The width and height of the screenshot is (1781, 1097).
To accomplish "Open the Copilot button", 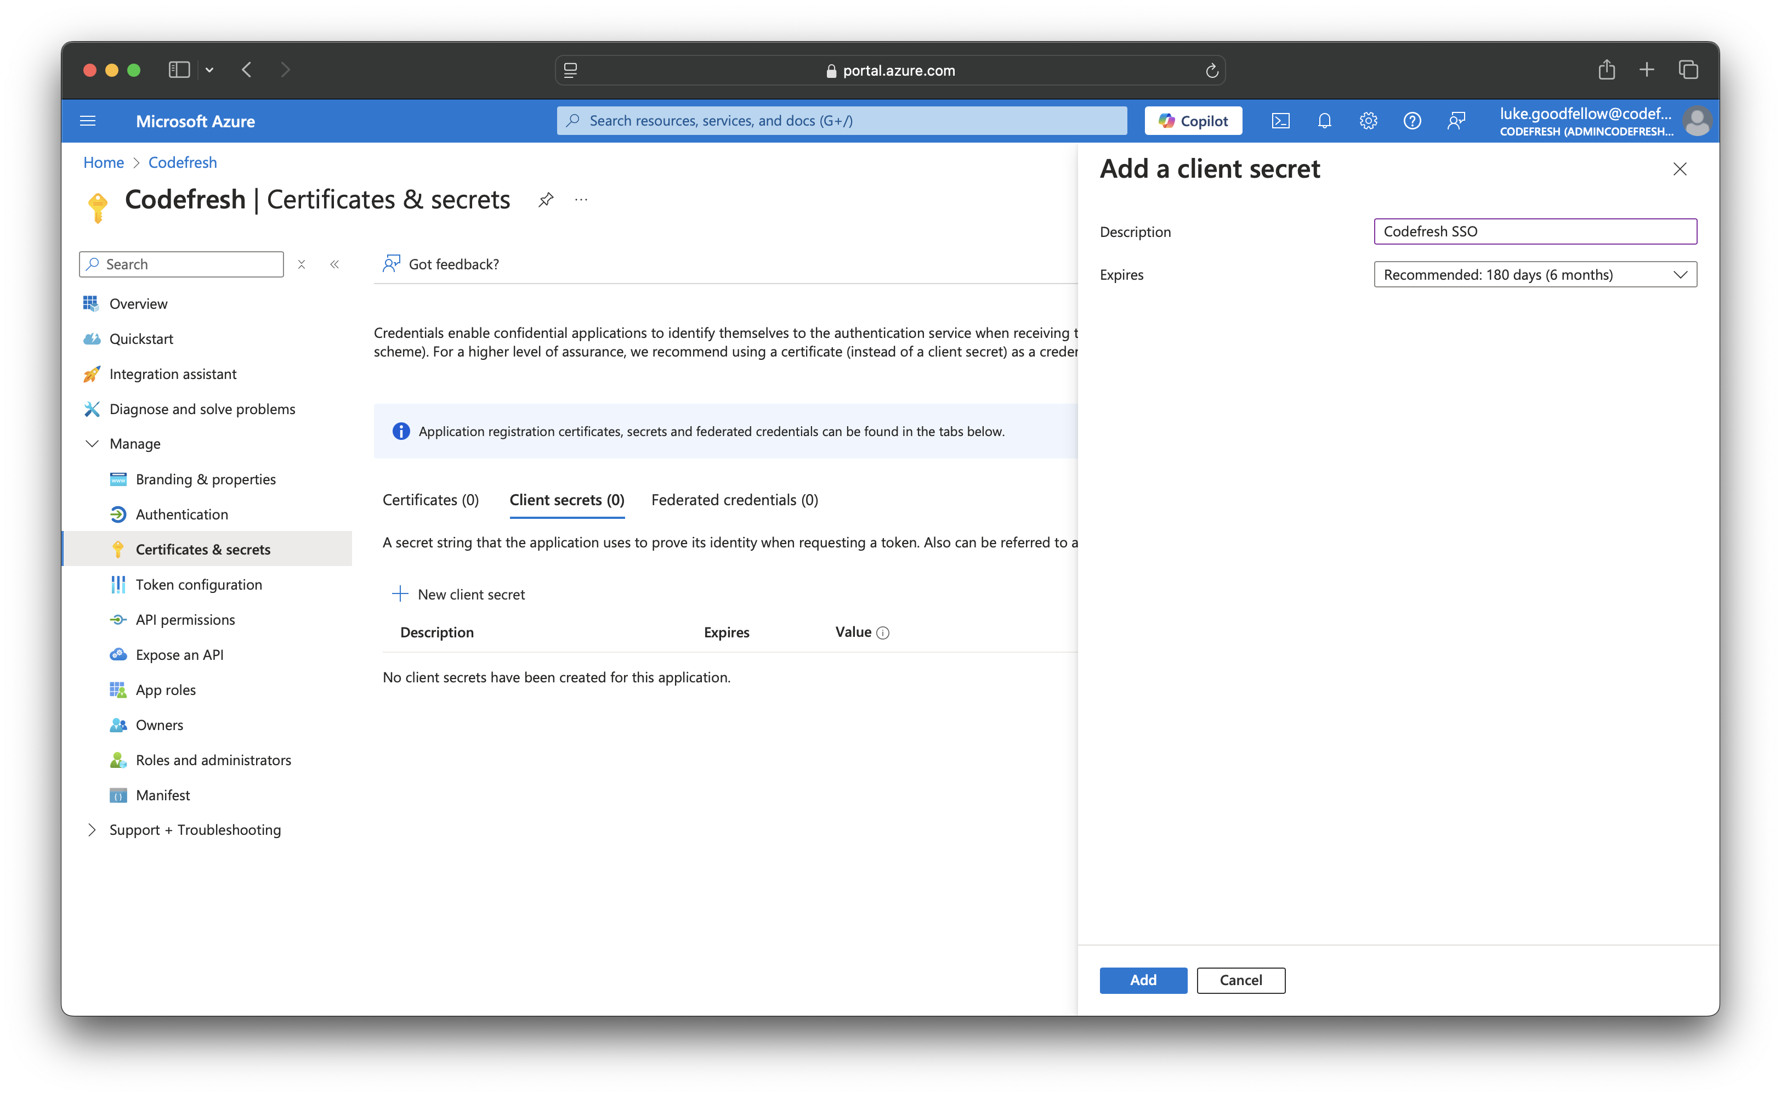I will tap(1193, 121).
